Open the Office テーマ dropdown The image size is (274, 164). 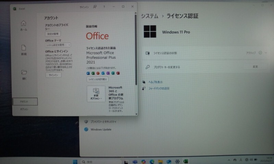coord(58,45)
